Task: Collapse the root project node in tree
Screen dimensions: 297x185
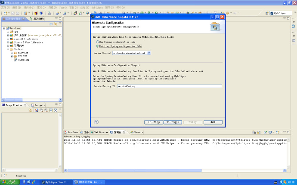Action: pos(4,28)
